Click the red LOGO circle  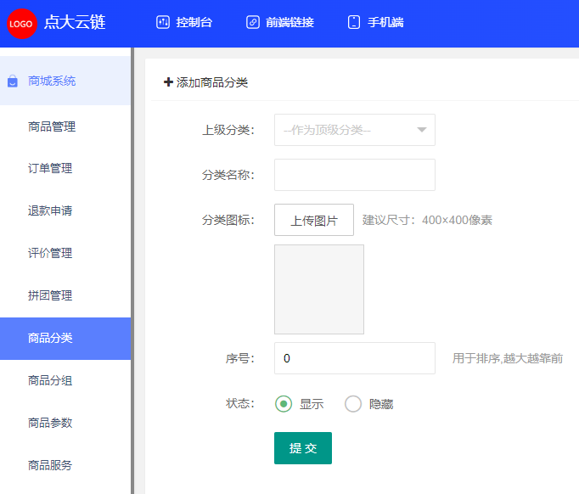[x=22, y=24]
